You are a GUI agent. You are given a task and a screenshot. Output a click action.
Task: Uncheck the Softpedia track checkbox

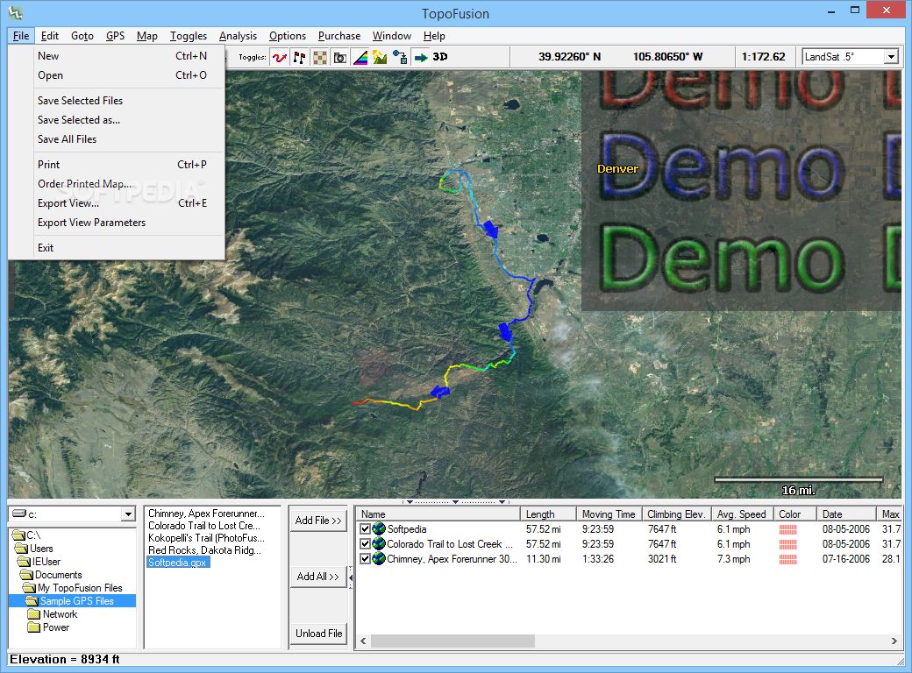[x=366, y=529]
